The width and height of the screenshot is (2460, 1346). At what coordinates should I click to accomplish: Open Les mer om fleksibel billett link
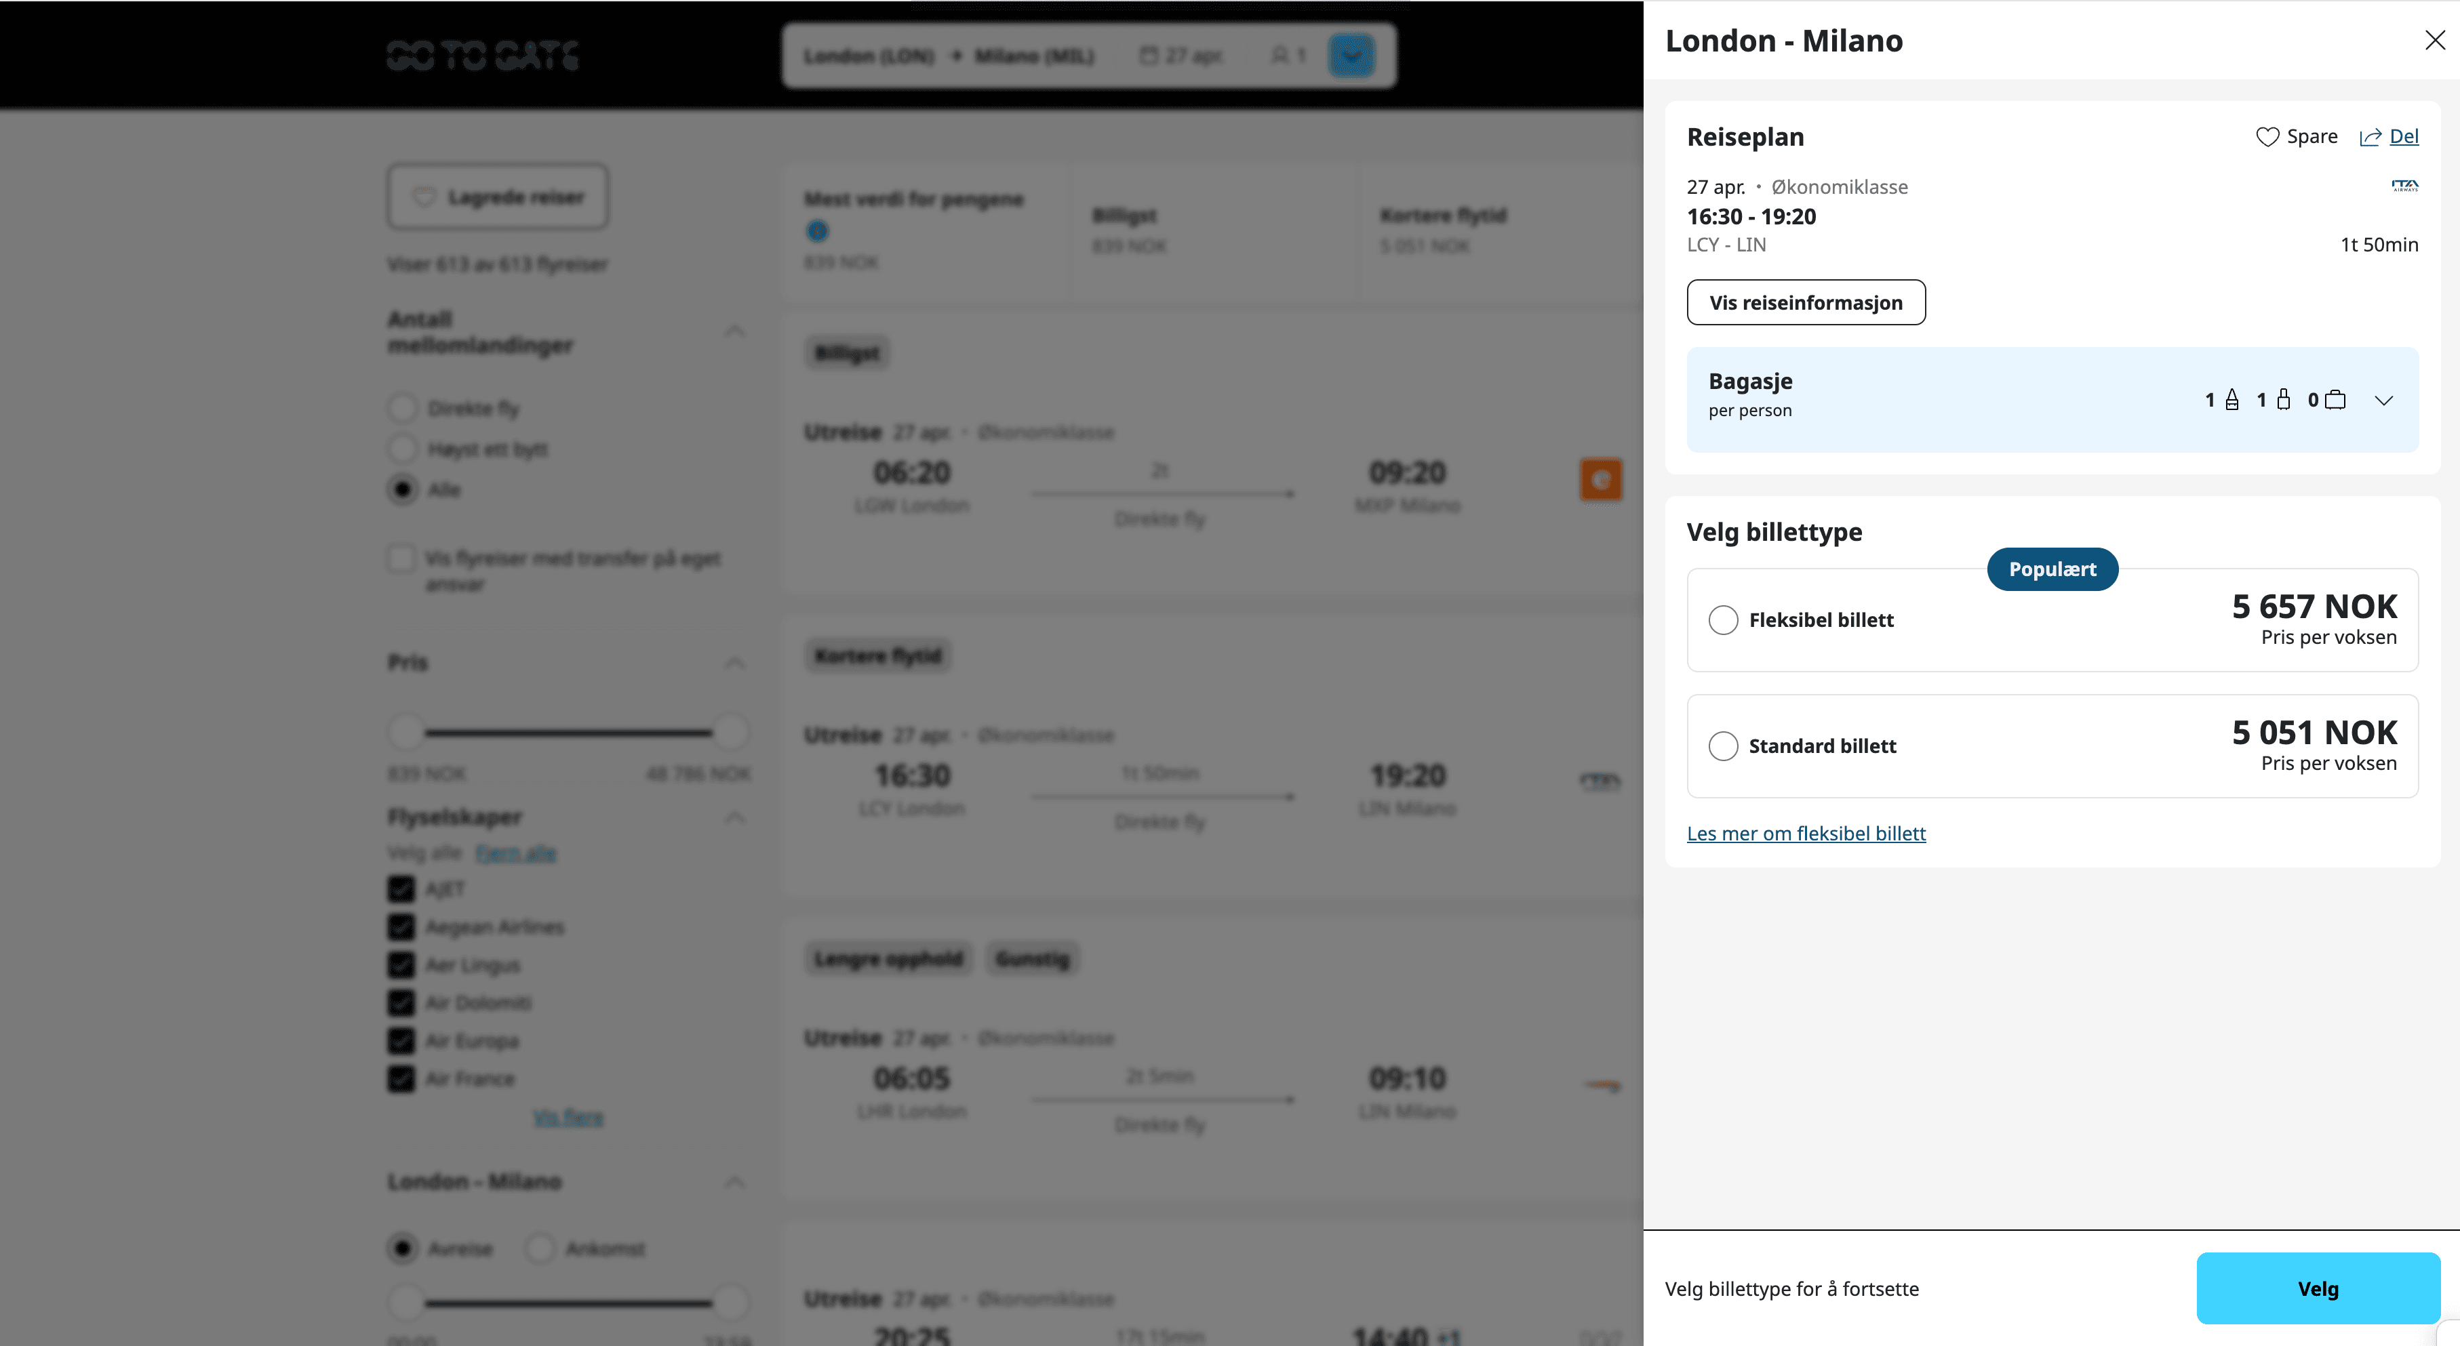pos(1806,834)
